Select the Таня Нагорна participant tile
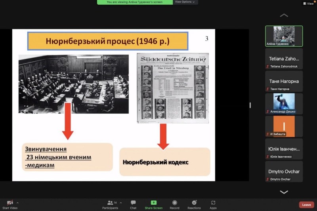317x211 pixels. click(x=284, y=82)
